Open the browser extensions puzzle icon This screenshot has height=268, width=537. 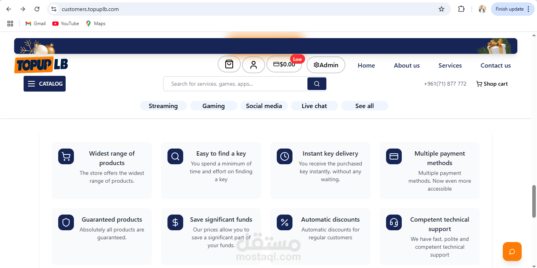point(462,9)
